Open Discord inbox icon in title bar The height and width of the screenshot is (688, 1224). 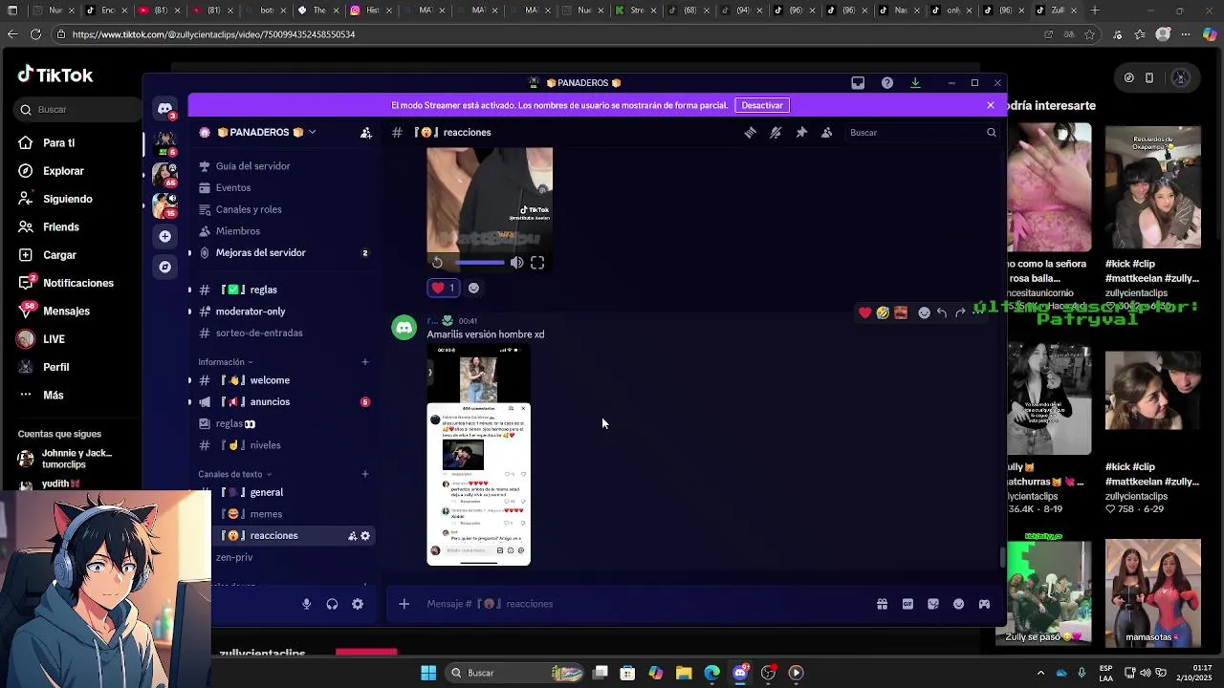[858, 83]
